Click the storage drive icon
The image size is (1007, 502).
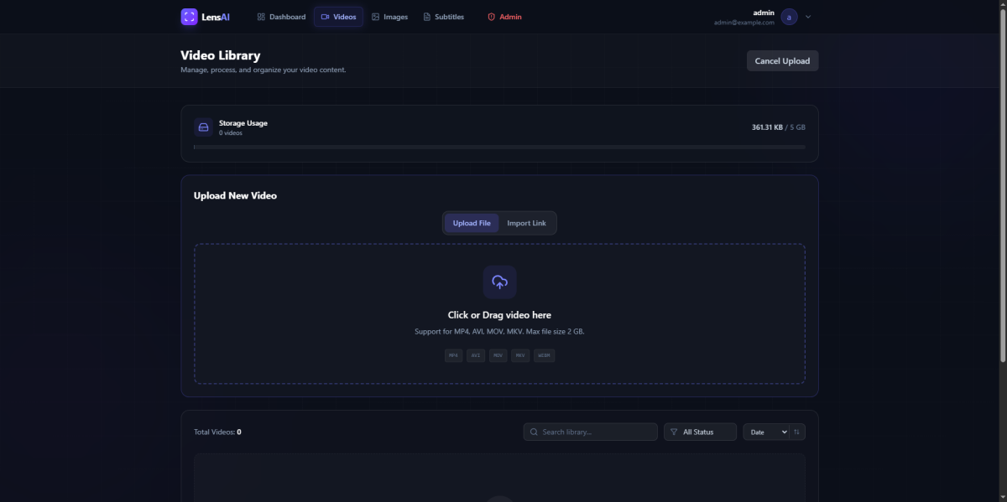(203, 127)
